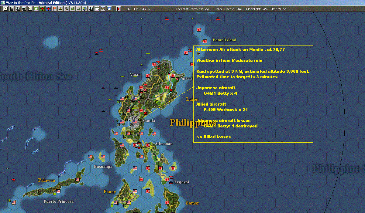Select Japanese flag base at Aparri
Image resolution: width=365 pixels, height=213 pixels.
pos(173,75)
